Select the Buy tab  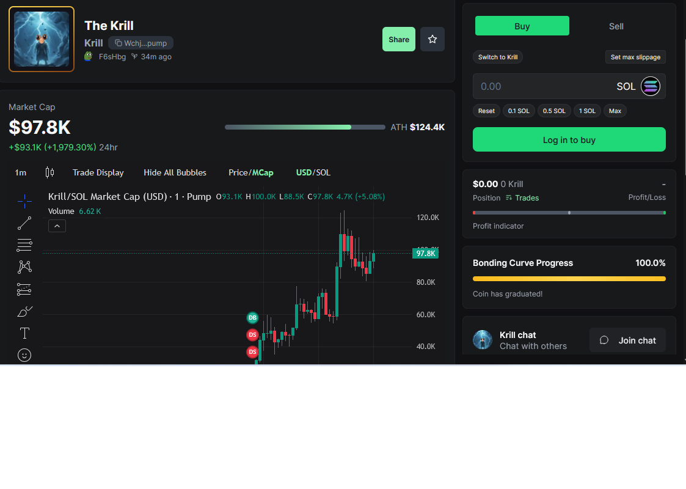tap(522, 26)
